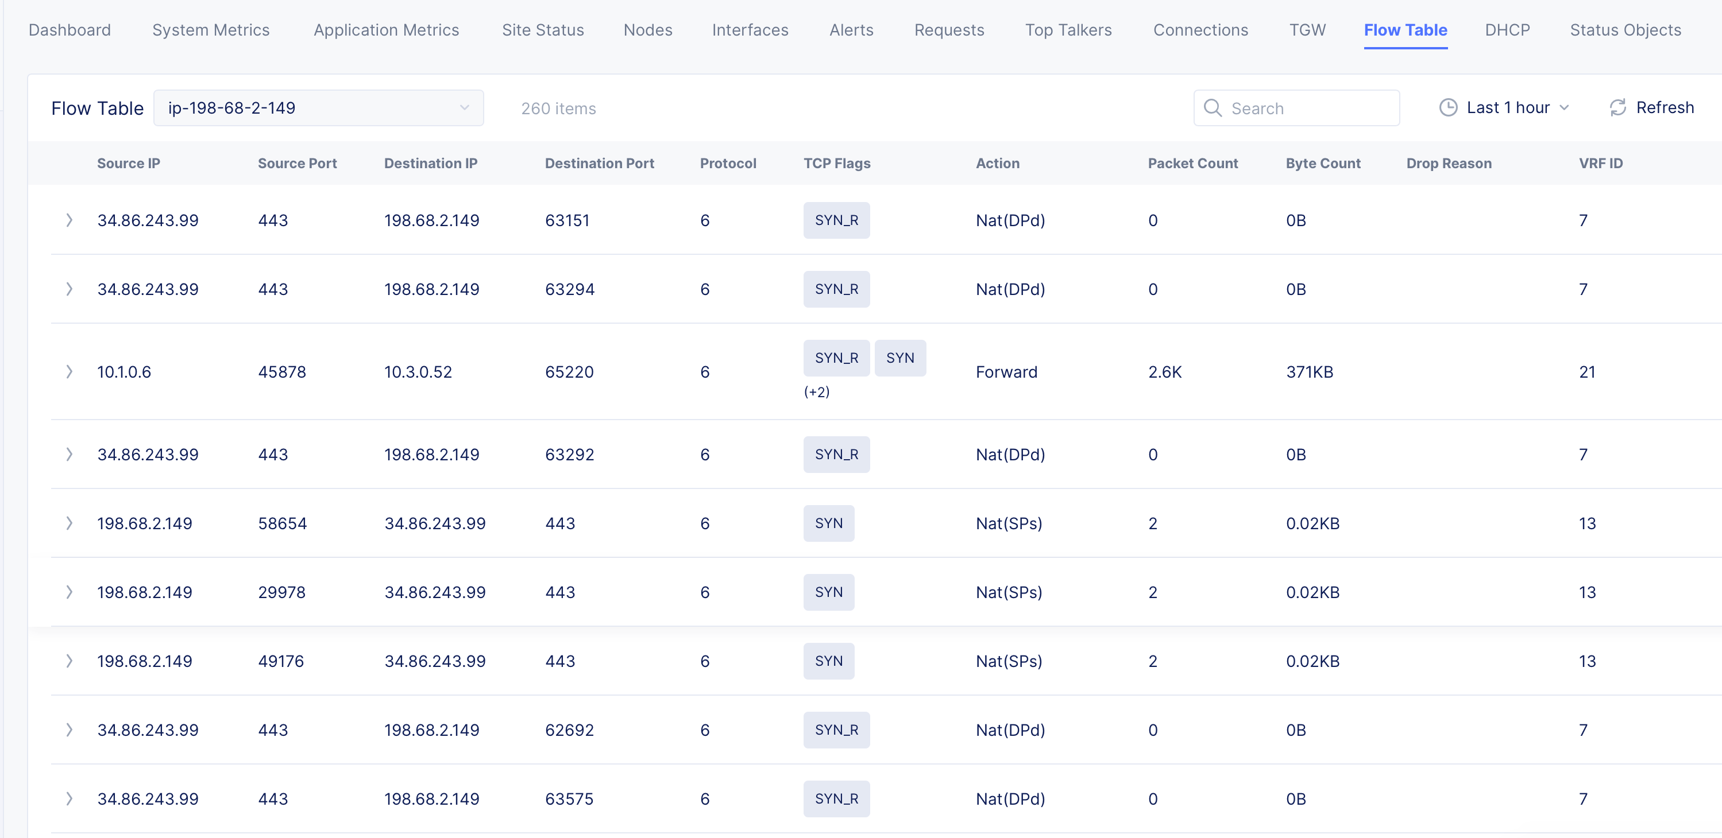Expand the row with destination port 63294

pos(69,289)
